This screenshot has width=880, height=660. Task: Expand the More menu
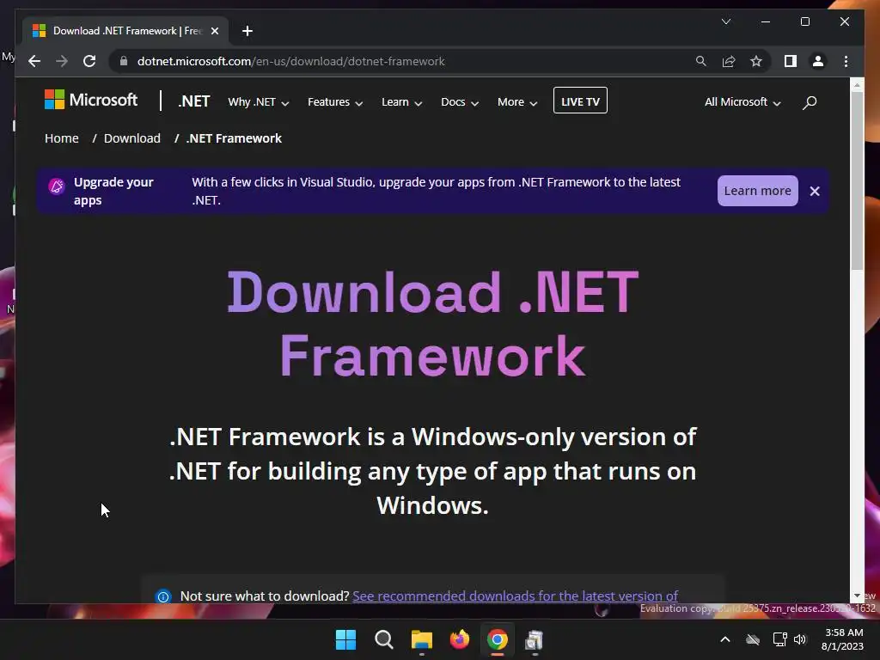tap(516, 102)
